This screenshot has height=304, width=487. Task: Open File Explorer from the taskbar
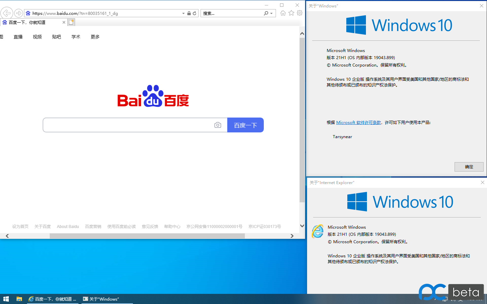click(19, 299)
